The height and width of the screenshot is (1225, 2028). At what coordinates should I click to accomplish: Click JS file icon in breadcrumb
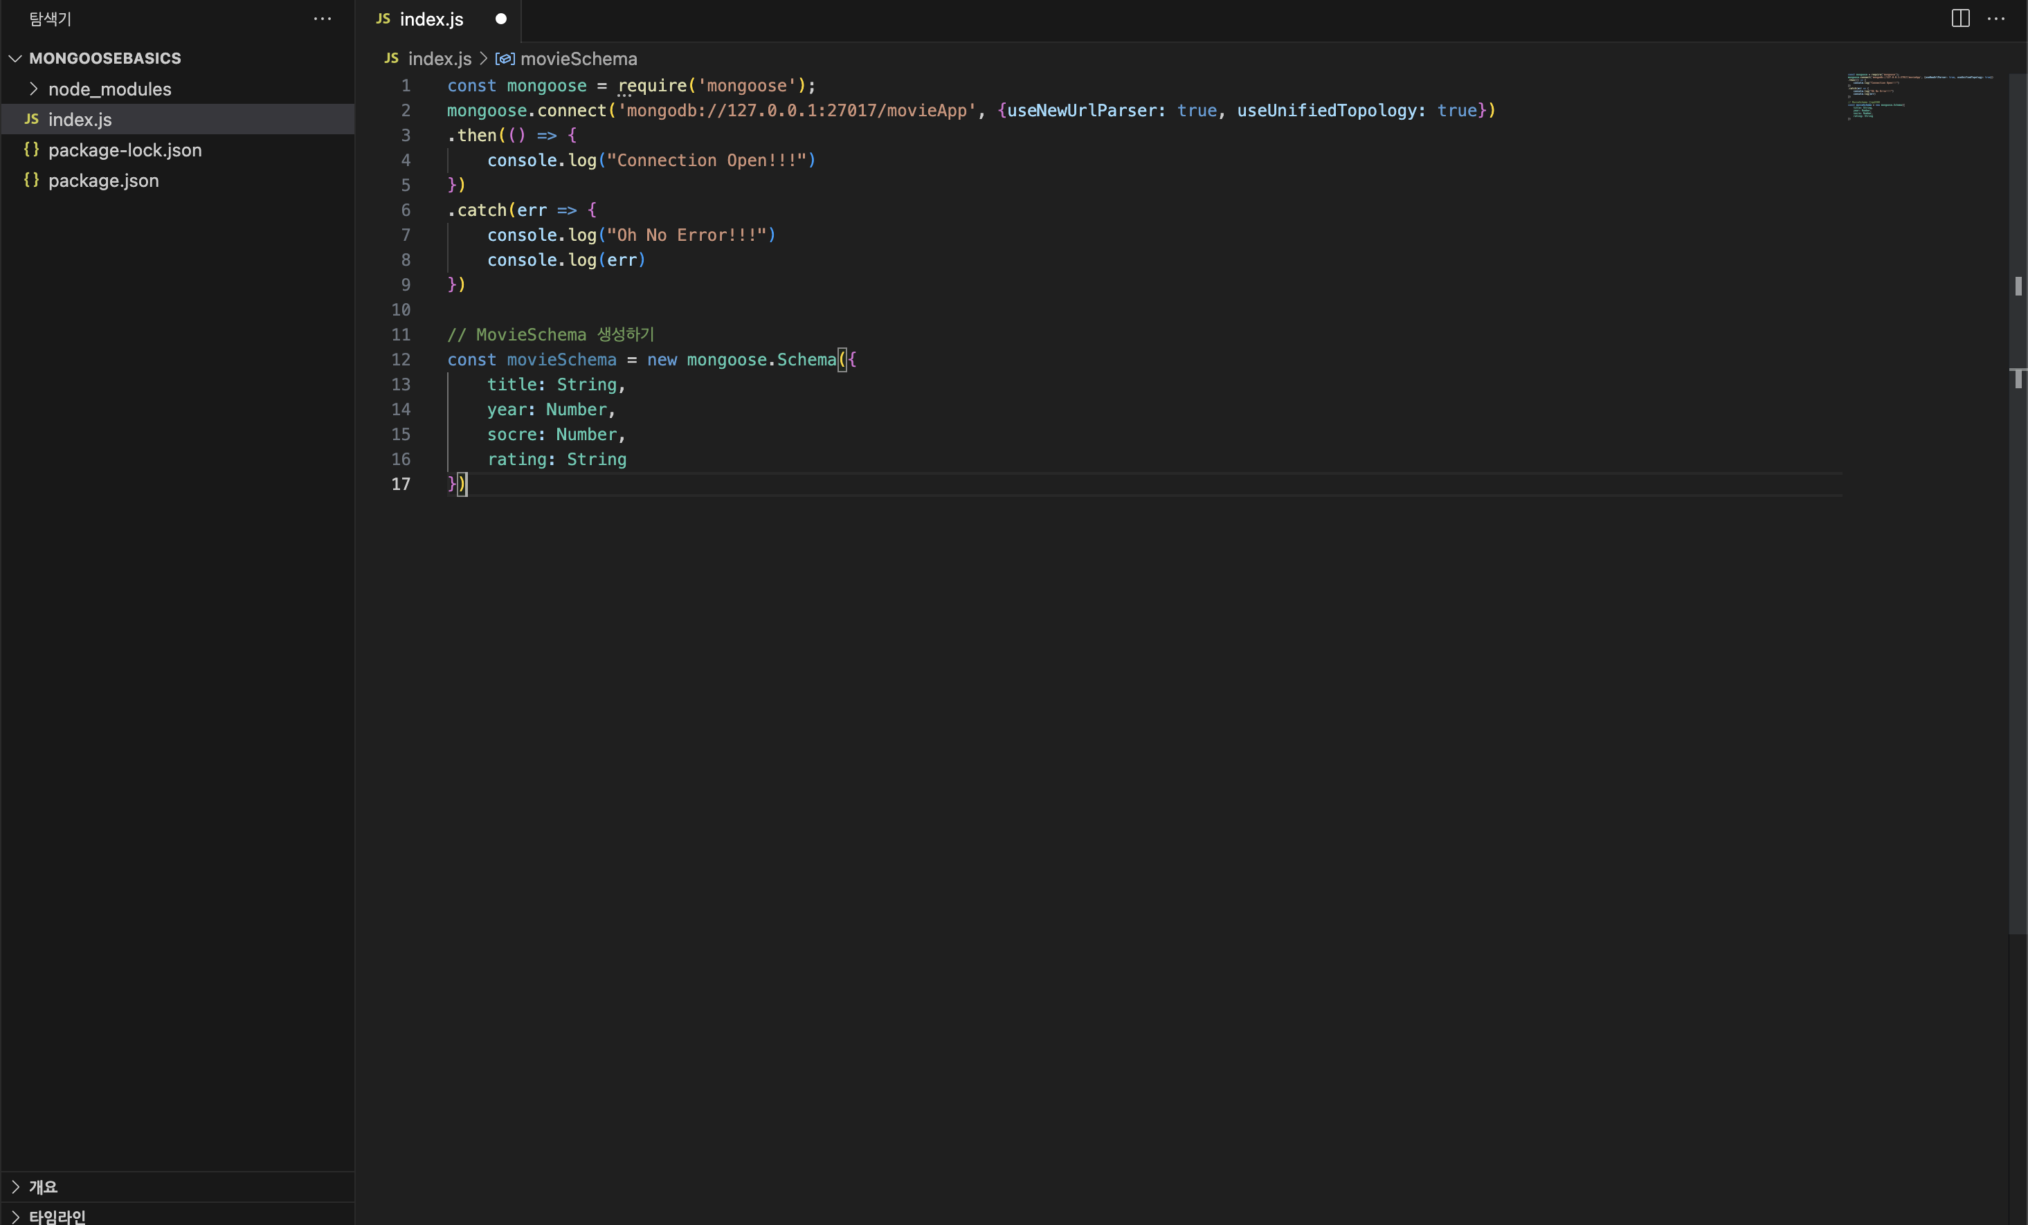[x=391, y=58]
